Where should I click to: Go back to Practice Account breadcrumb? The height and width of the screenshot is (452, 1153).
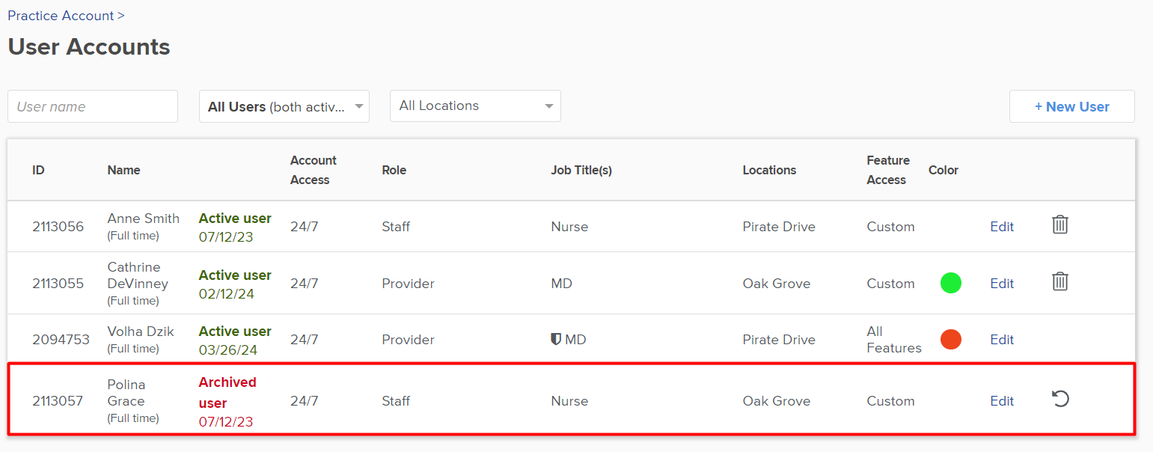61,15
